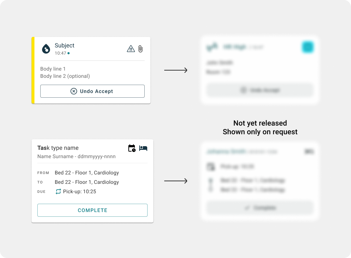Click the teal status dot beside 10:47
Image resolution: width=351 pixels, height=258 pixels.
tap(69, 53)
